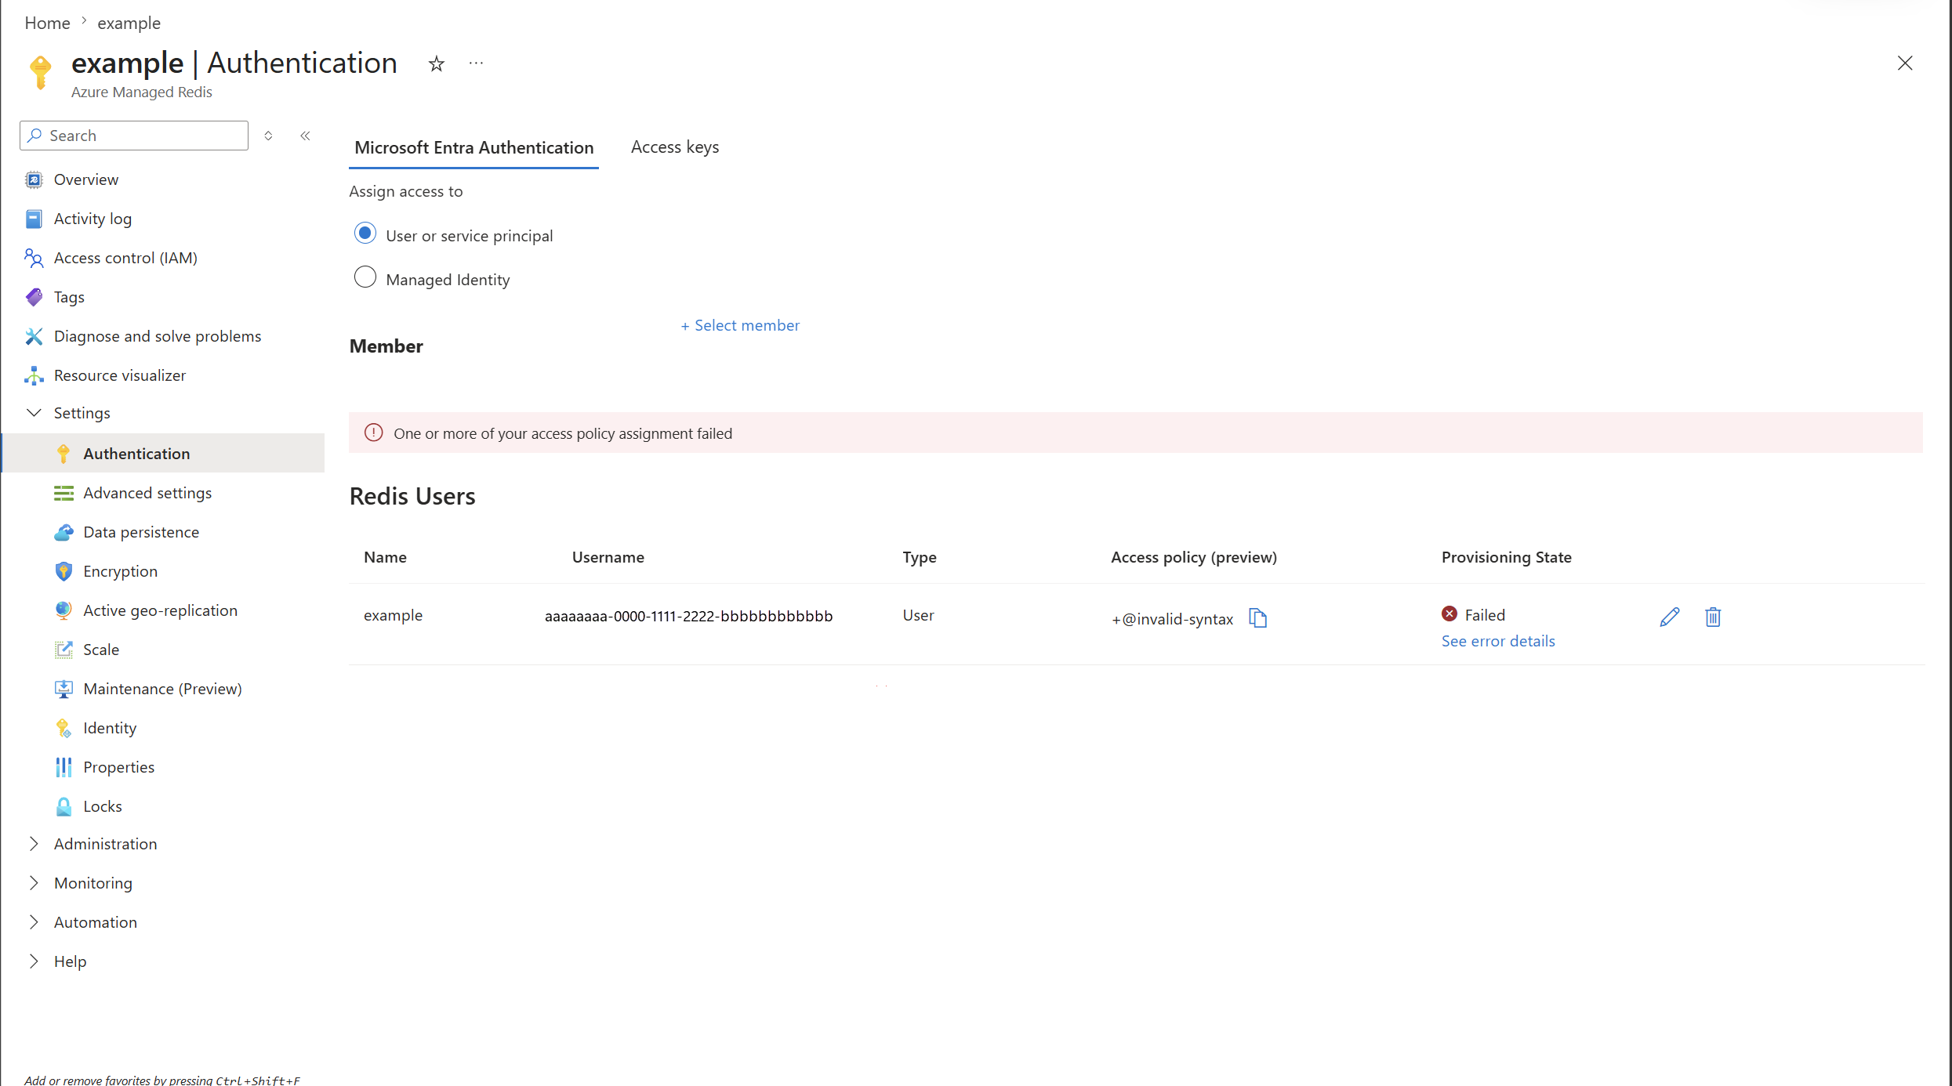Click the Resource visualizer icon
The image size is (1952, 1086).
click(x=34, y=376)
